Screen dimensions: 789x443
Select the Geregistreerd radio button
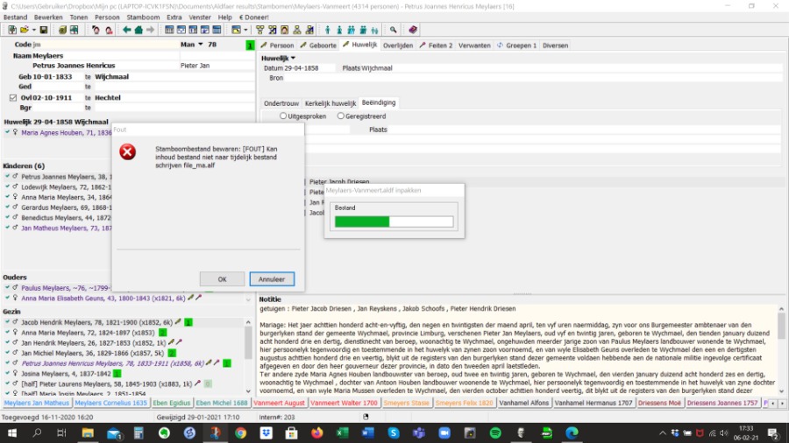[x=340, y=116]
